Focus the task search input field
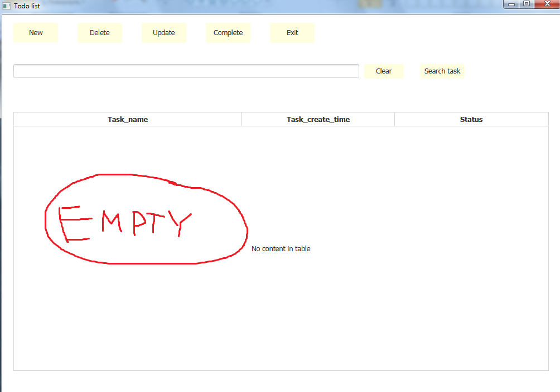Image resolution: width=560 pixels, height=392 pixels. (x=186, y=71)
